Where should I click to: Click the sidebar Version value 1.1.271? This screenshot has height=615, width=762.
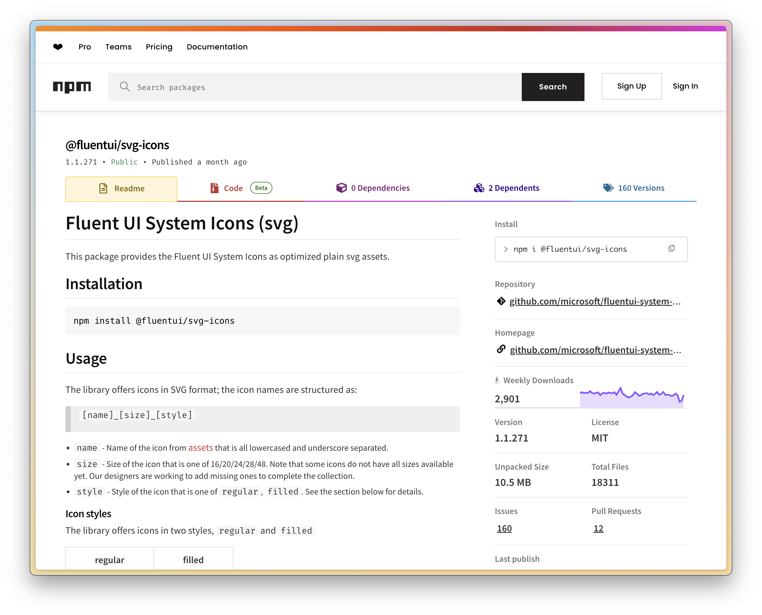[x=511, y=438]
